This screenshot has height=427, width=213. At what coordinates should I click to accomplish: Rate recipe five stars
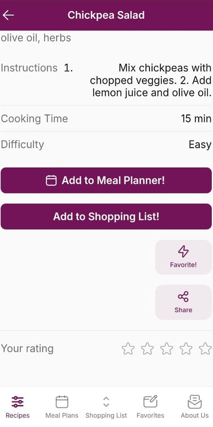(205, 348)
